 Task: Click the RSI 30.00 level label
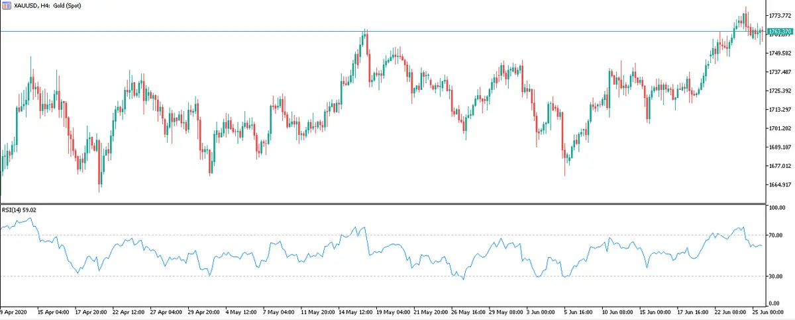click(776, 276)
